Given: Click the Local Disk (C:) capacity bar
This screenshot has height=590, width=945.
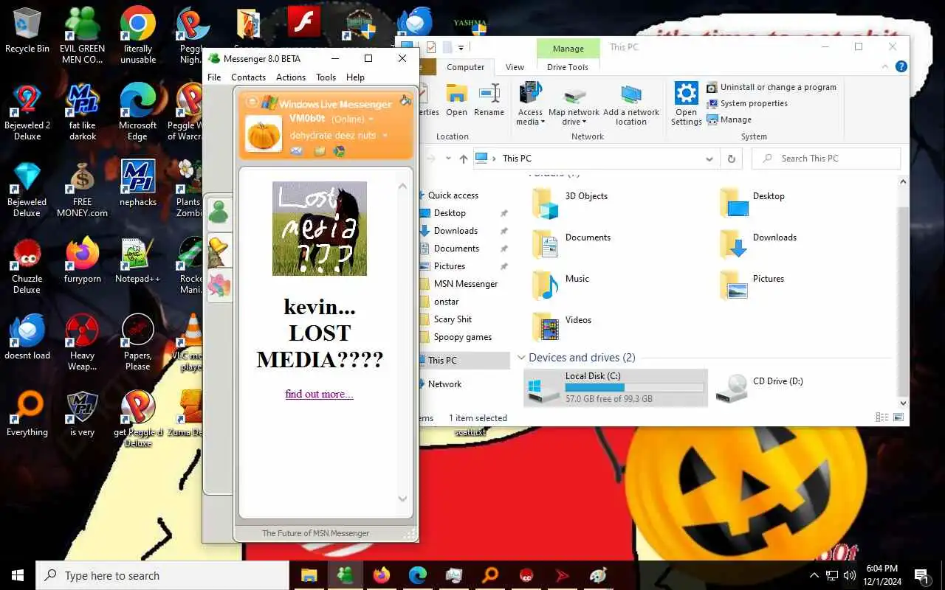Looking at the screenshot, I should tap(634, 387).
